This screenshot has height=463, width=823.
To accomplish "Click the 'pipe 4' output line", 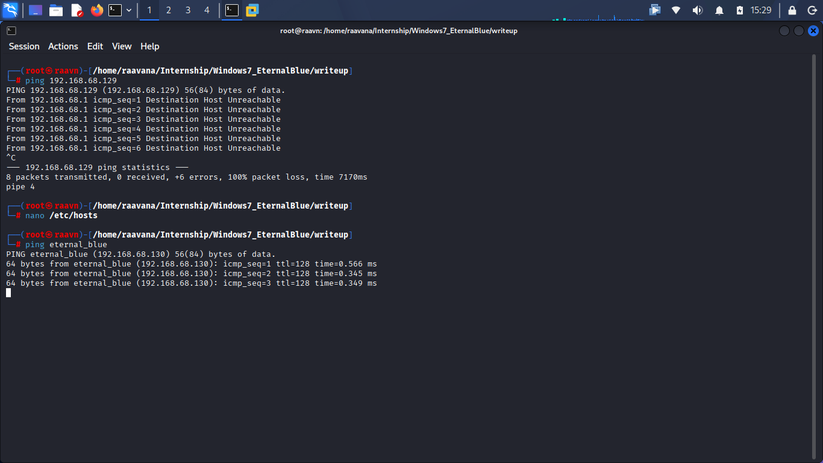I will coord(20,187).
